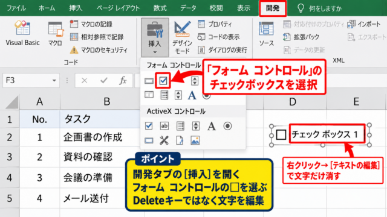Toggle デザインモード design mode
This screenshot has width=387, height=217.
pyautogui.click(x=182, y=37)
